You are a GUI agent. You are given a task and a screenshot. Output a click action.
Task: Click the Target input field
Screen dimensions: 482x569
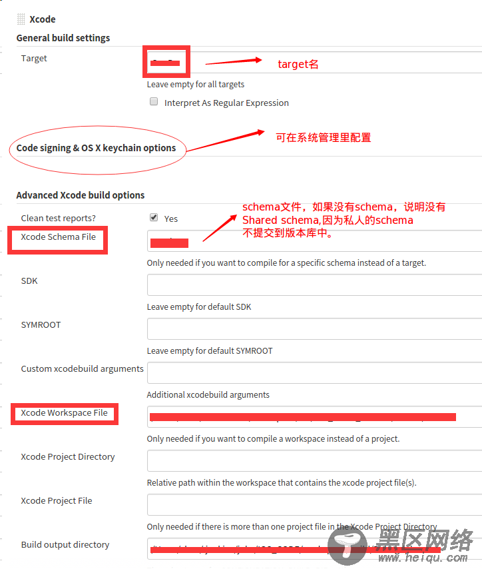(x=314, y=63)
